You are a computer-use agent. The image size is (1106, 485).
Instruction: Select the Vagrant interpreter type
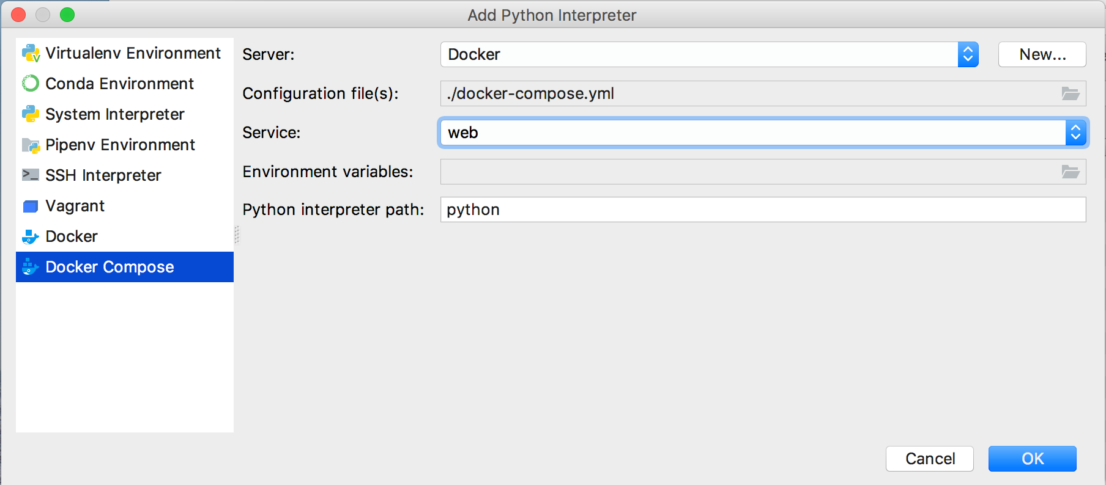(x=125, y=206)
